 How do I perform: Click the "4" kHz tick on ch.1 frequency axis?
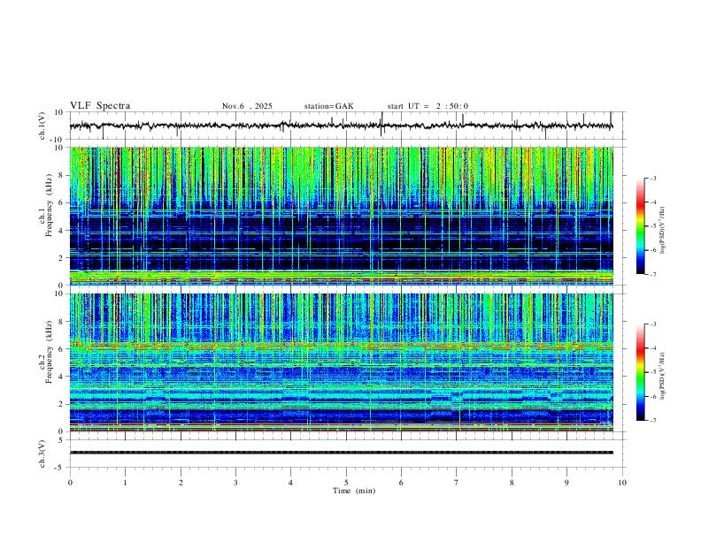(x=62, y=231)
